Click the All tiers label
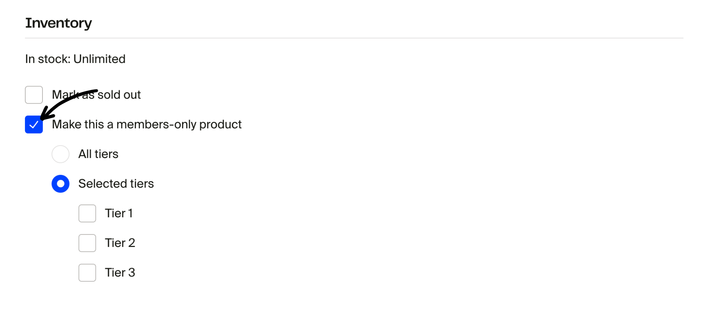Screen dimensions: 703x318 point(98,154)
